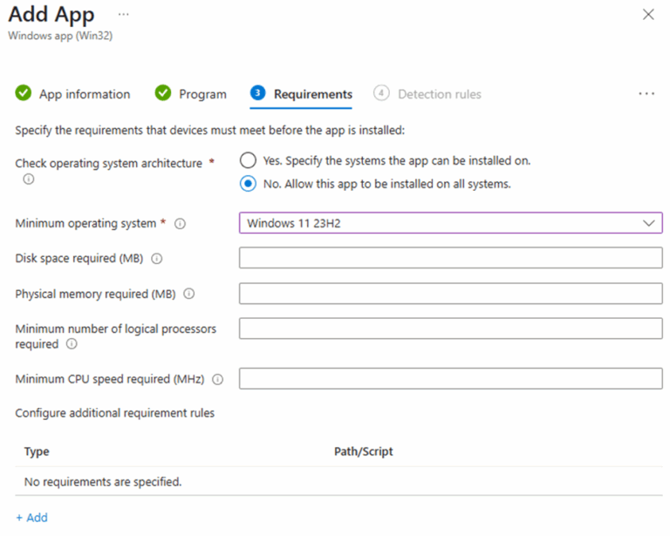
Task: Click the step 4 Detection rules number badge
Action: [x=381, y=92]
